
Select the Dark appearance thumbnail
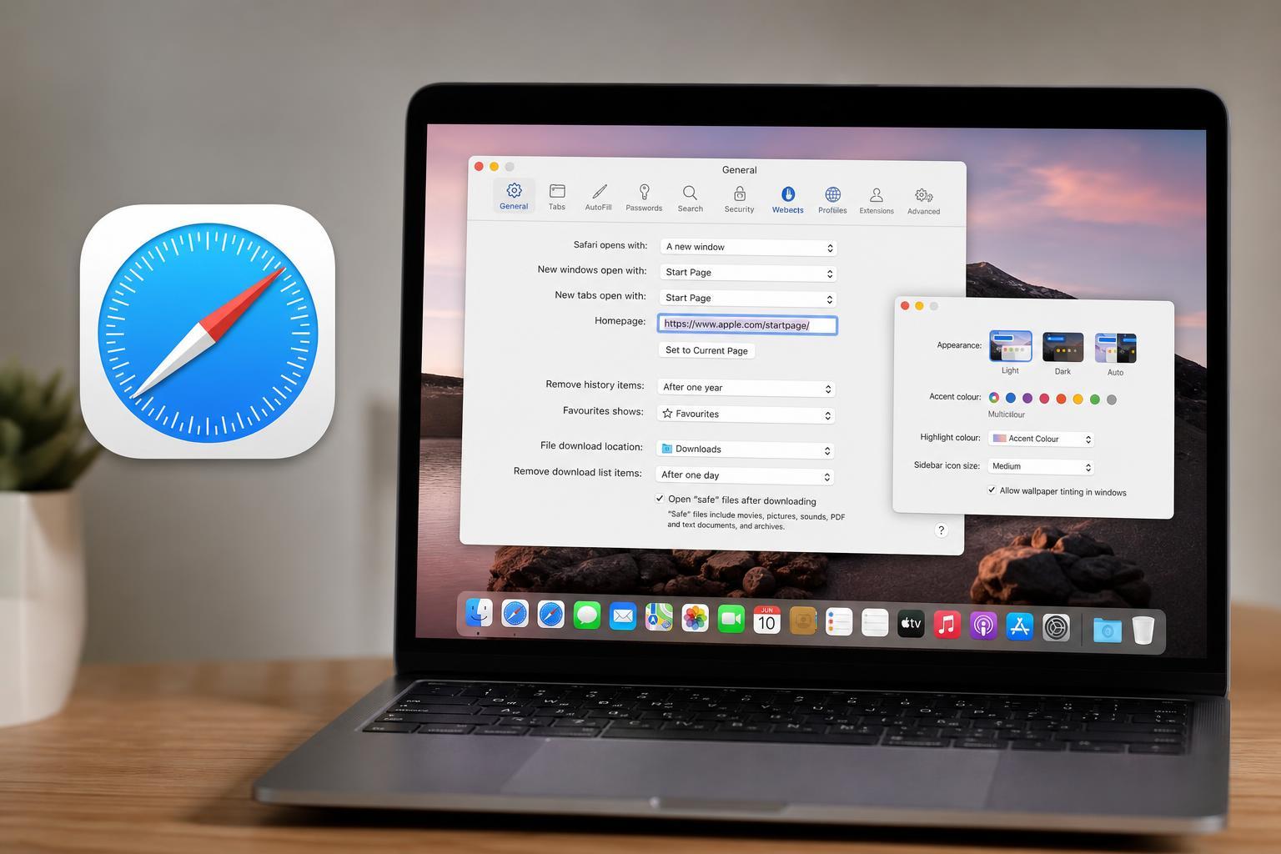1062,348
